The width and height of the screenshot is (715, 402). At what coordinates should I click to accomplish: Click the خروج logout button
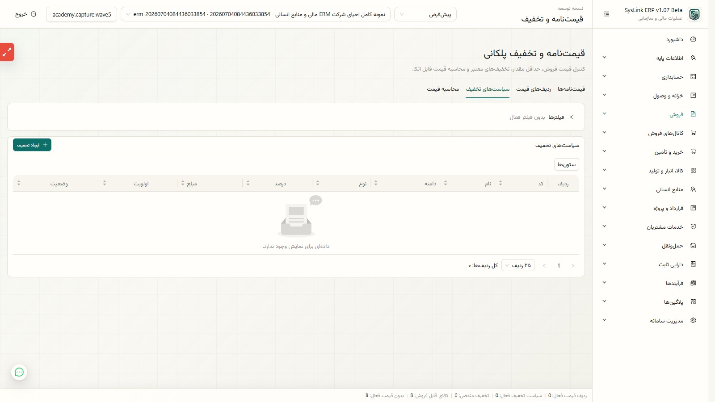click(x=26, y=14)
